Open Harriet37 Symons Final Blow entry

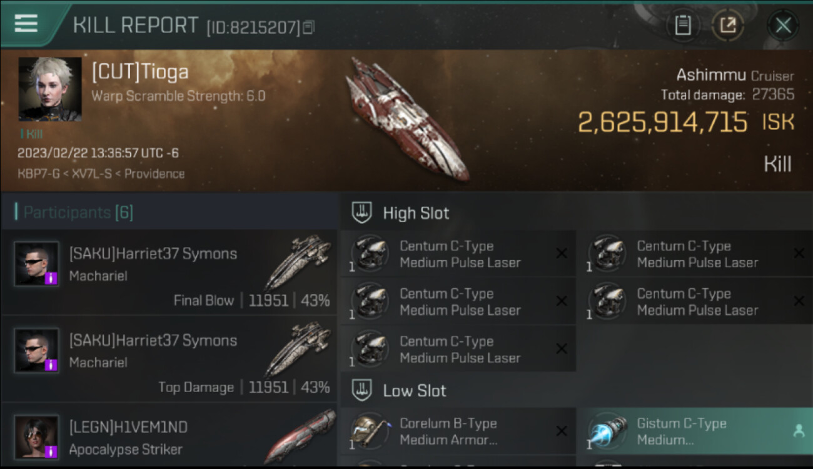pos(169,273)
